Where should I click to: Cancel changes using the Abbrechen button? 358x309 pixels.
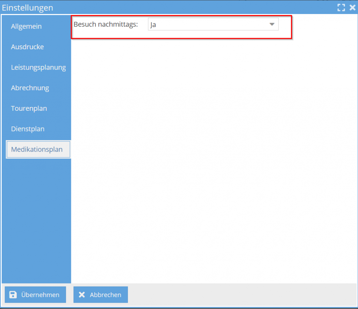101,295
